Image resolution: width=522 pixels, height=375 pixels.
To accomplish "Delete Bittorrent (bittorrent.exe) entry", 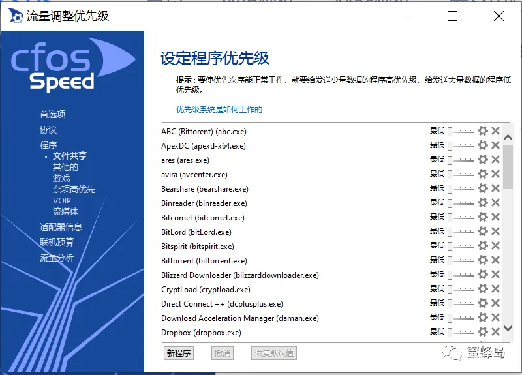I will (x=495, y=260).
